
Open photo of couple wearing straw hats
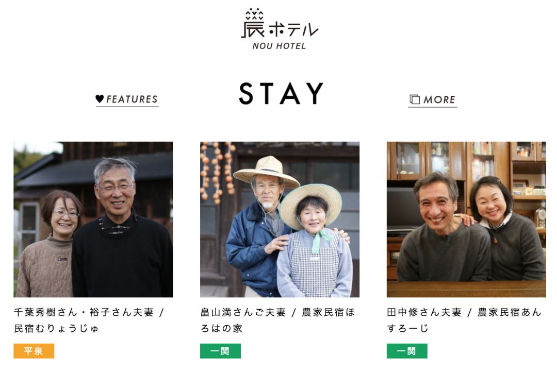(x=280, y=219)
